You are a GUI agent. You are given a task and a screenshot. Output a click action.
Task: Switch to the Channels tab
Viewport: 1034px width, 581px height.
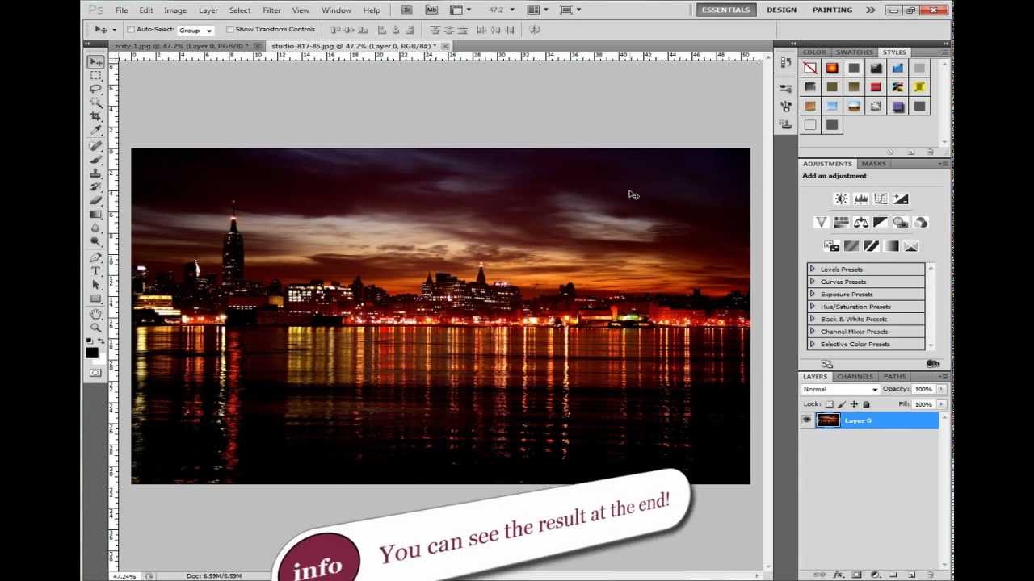point(855,377)
